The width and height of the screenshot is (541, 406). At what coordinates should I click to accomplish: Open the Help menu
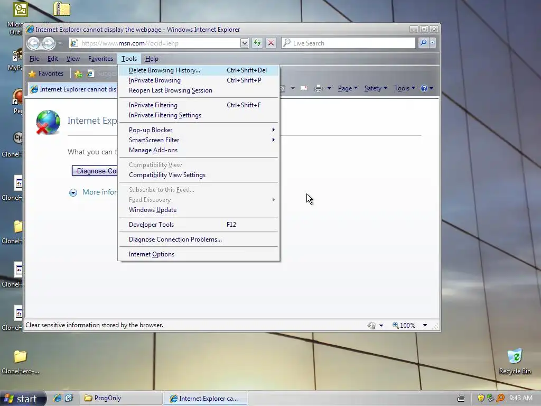(x=152, y=59)
